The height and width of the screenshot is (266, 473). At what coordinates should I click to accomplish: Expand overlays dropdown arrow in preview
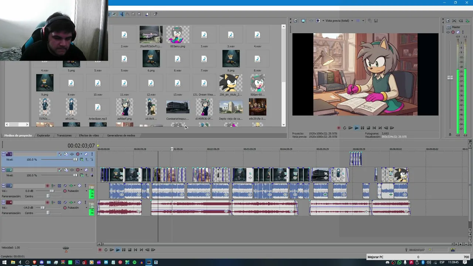pos(363,21)
